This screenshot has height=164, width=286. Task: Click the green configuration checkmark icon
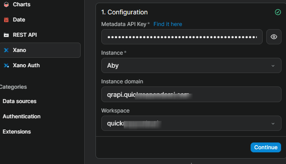(x=278, y=12)
